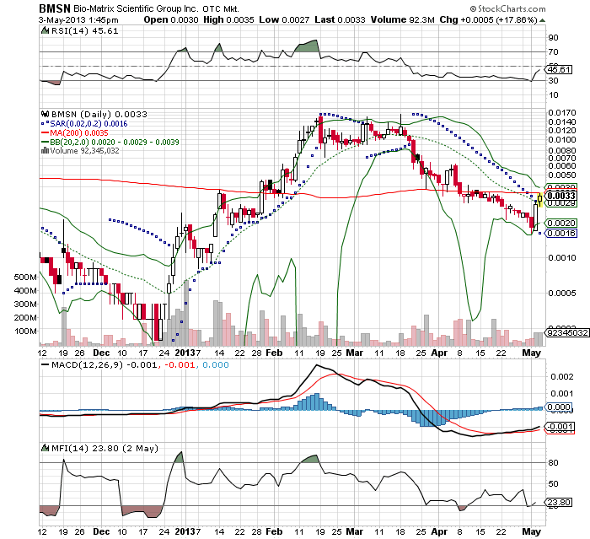Click the 0.0005 price axis label

(562, 293)
